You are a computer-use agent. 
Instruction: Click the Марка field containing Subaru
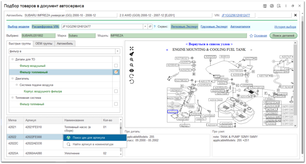(x=82, y=36)
